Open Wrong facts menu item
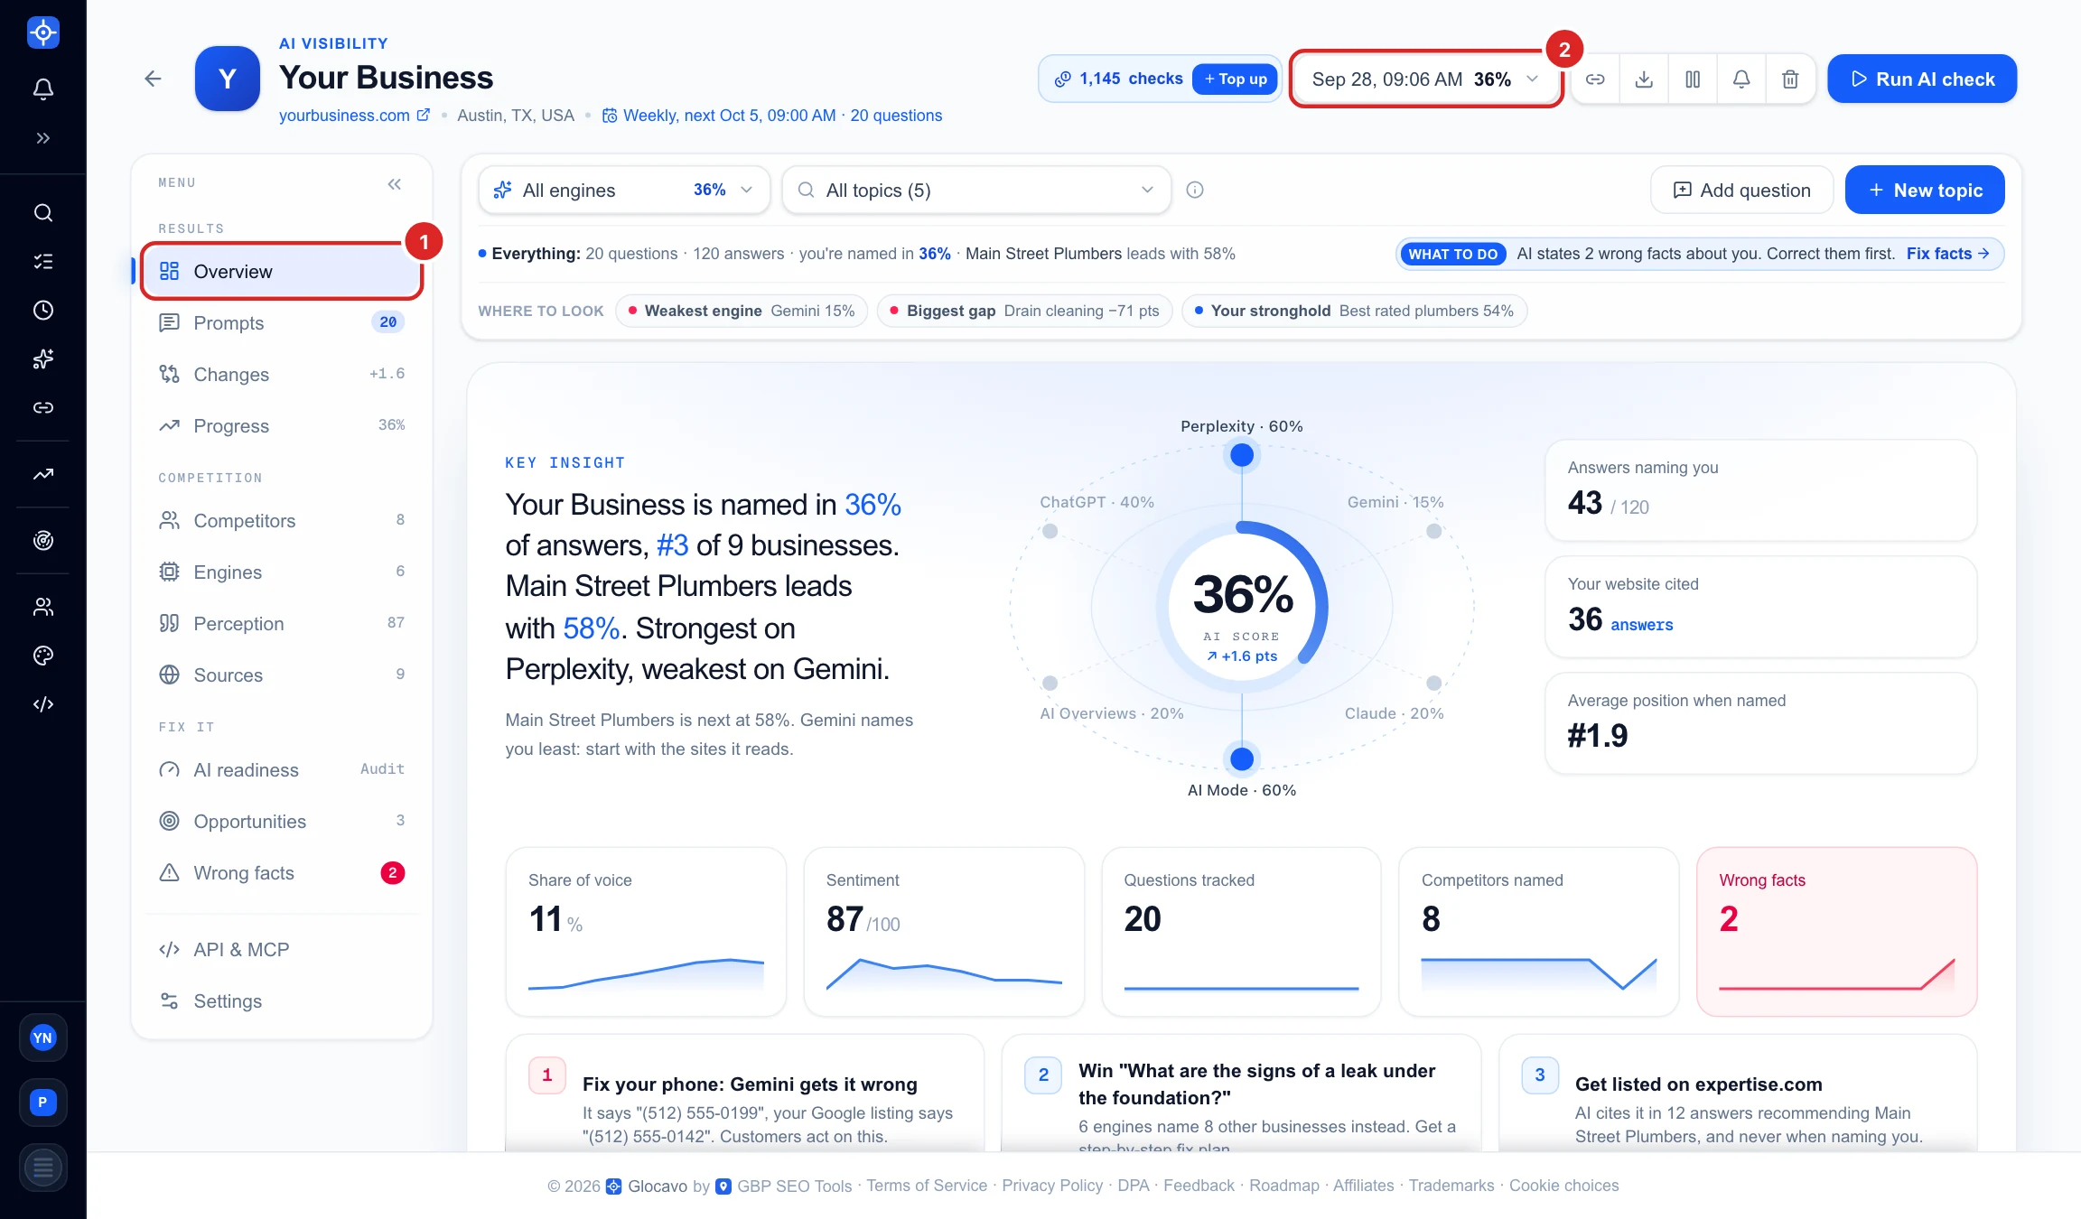Viewport: 2081px width, 1219px height. click(x=281, y=873)
